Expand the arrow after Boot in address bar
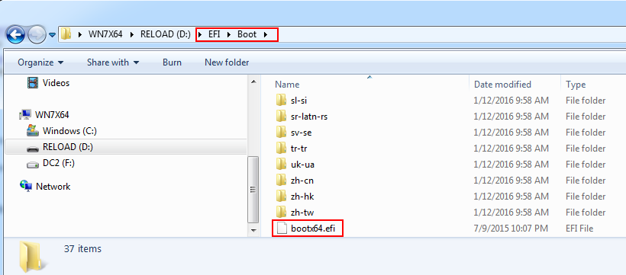626x275 pixels. click(265, 35)
